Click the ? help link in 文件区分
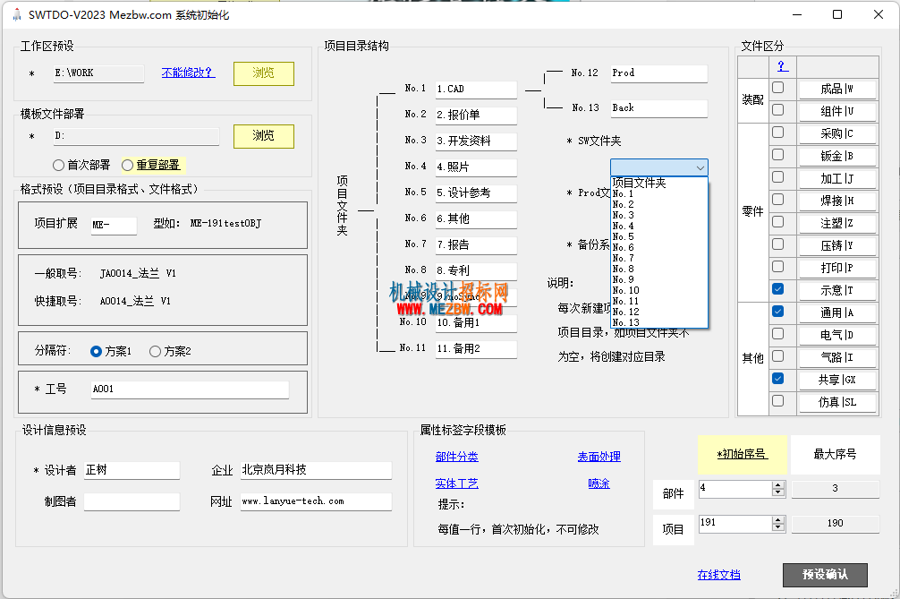 [x=782, y=66]
